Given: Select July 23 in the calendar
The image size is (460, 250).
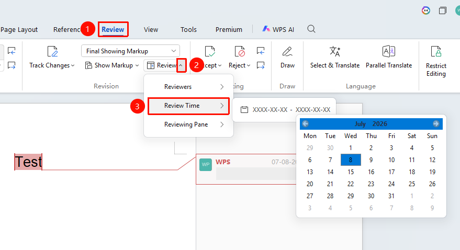Looking at the screenshot, I should [371, 184].
